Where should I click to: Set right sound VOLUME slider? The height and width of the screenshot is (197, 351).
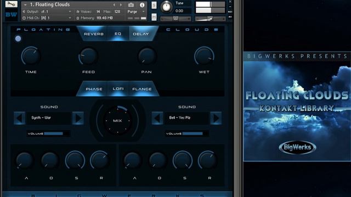point(187,134)
